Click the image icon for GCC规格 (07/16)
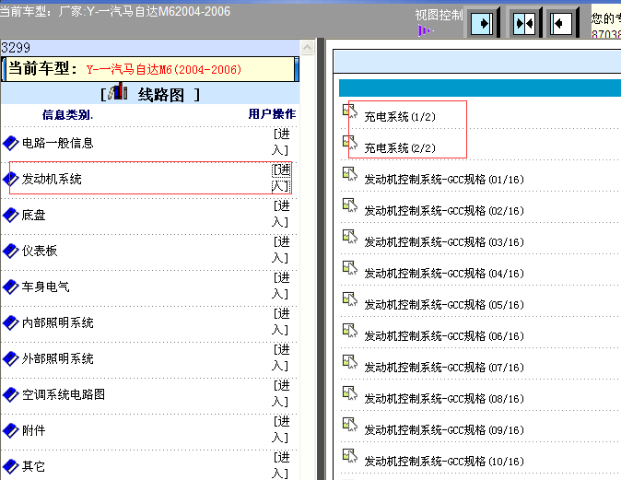This screenshot has height=480, width=621. [x=350, y=361]
